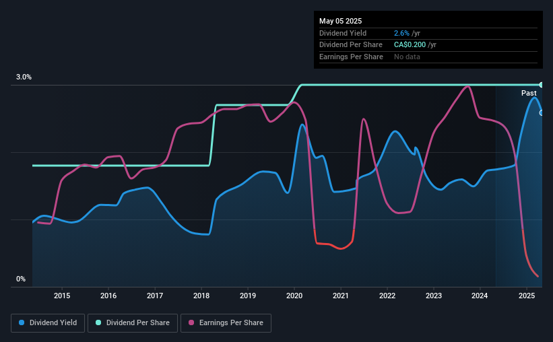Select the teal Dividend Per Share endpoint marker
The height and width of the screenshot is (342, 553).
click(x=542, y=85)
